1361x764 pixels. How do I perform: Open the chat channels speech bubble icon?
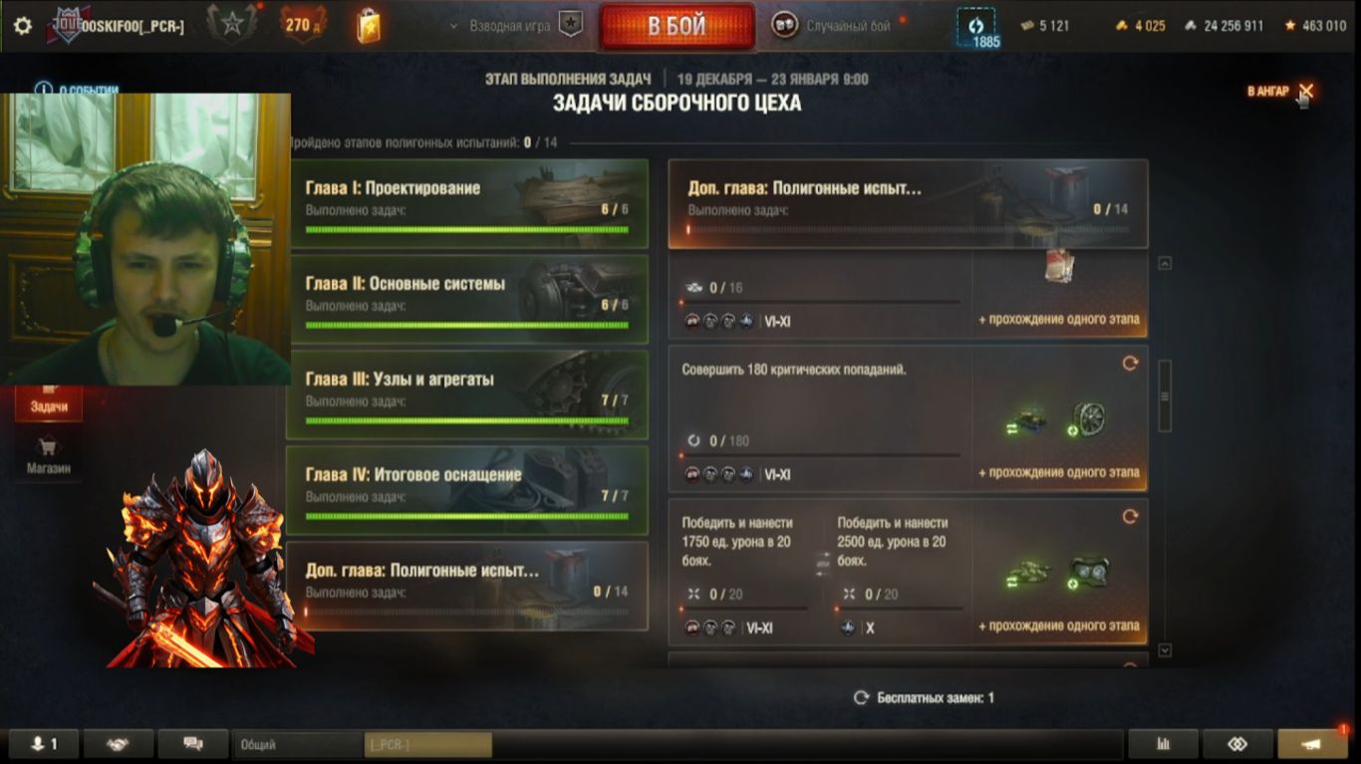click(x=193, y=744)
